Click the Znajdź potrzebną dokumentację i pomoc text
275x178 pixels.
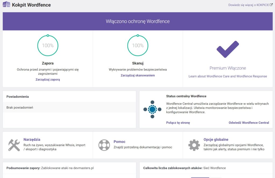[x=143, y=147]
